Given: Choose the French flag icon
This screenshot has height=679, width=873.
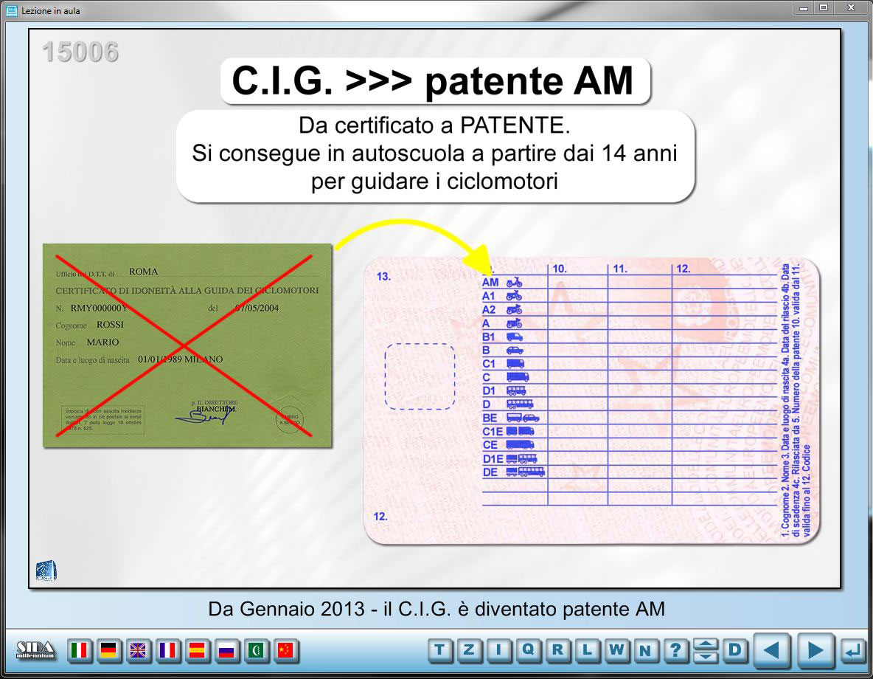Looking at the screenshot, I should (x=168, y=652).
